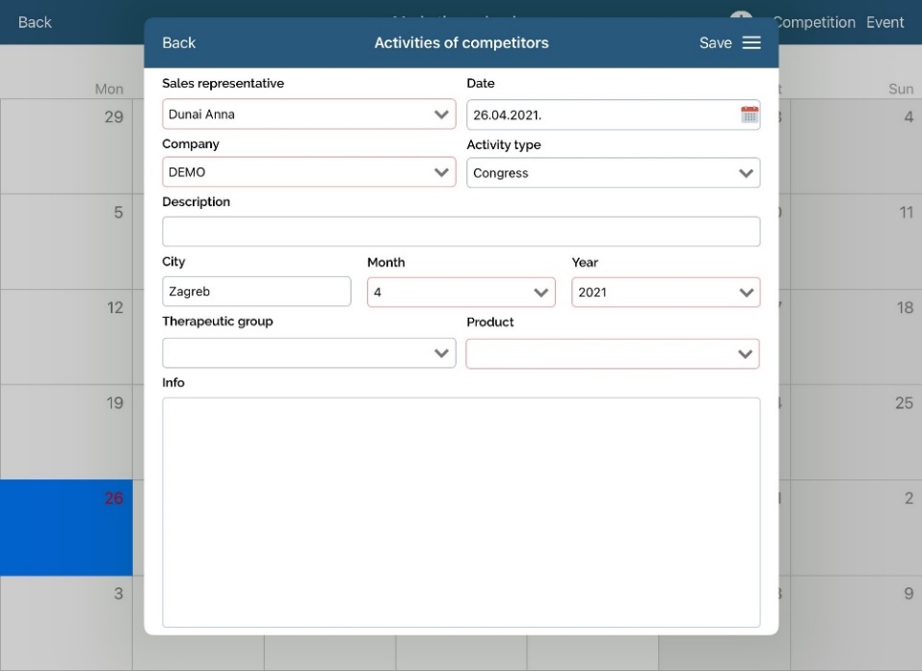Click into the Description text field
The width and height of the screenshot is (922, 671).
pyautogui.click(x=461, y=232)
